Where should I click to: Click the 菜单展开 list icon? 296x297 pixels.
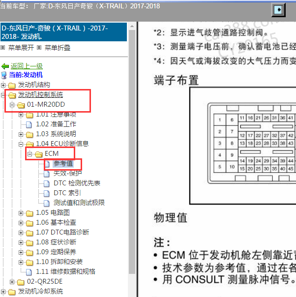[2, 47]
